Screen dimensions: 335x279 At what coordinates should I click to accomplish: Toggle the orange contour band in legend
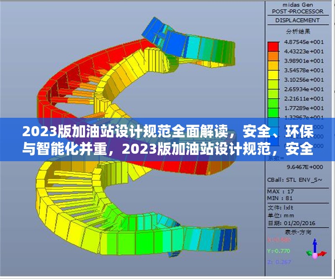273,56
